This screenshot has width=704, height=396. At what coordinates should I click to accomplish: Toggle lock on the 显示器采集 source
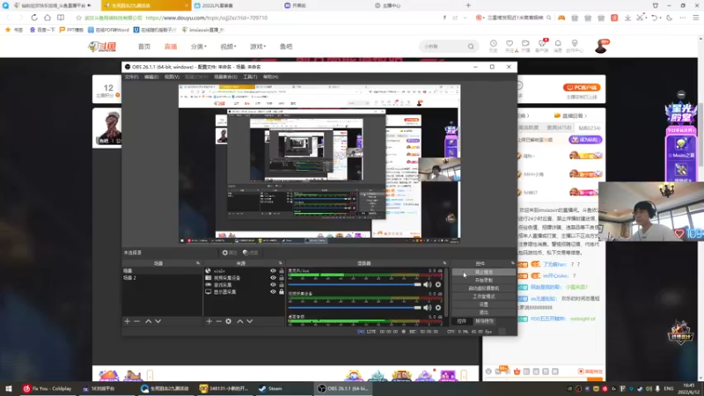point(282,292)
